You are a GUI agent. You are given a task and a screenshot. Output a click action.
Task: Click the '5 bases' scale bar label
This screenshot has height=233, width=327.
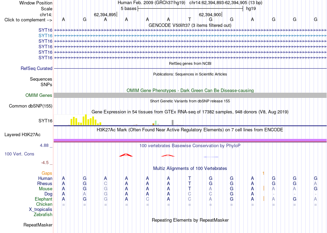coord(128,9)
